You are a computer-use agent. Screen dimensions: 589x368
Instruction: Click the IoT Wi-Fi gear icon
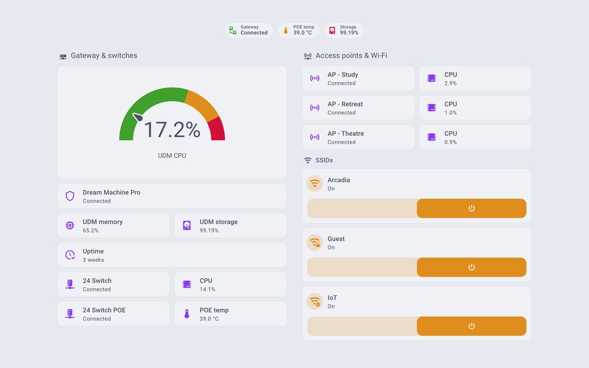tap(315, 302)
